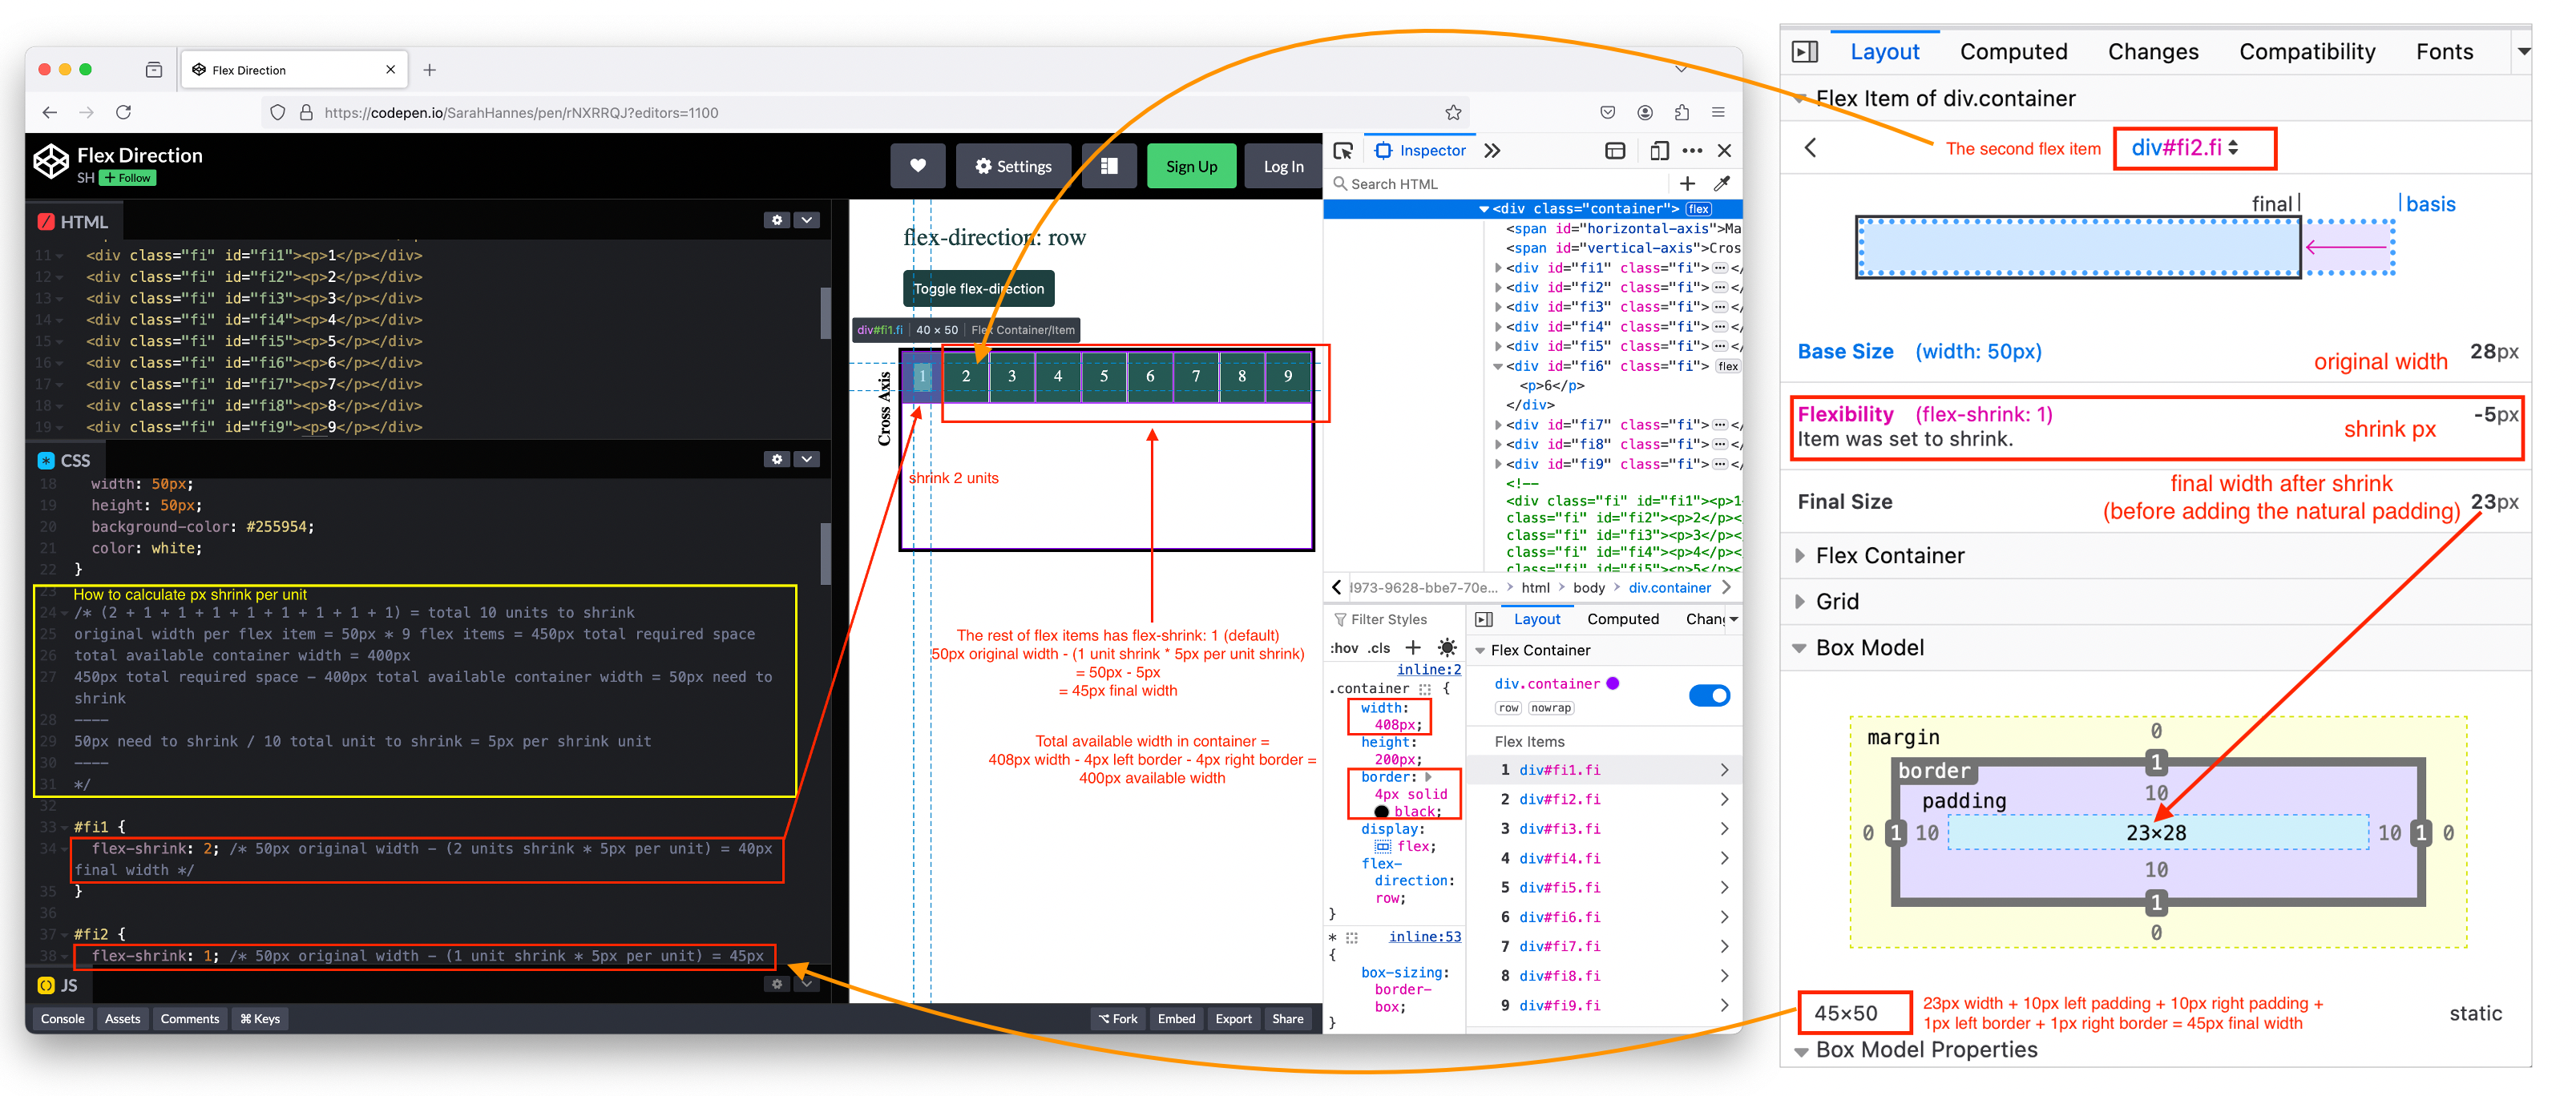
Task: Open the Compatibility tab
Action: pyautogui.click(x=2307, y=52)
